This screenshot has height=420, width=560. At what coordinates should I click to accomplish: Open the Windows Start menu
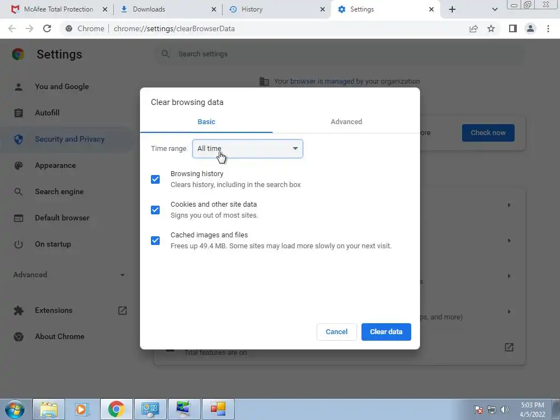click(x=15, y=409)
